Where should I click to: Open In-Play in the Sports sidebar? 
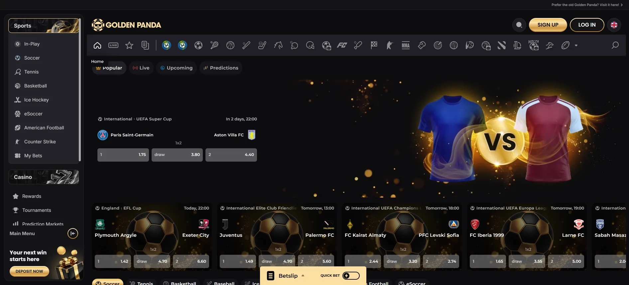(43, 44)
